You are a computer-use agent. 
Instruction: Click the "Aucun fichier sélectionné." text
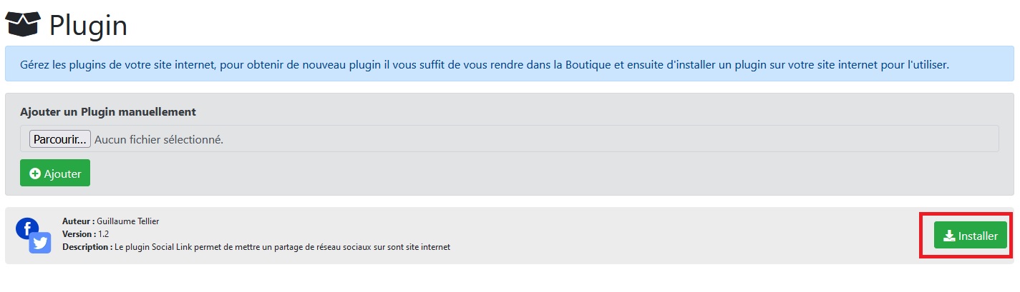pos(159,139)
